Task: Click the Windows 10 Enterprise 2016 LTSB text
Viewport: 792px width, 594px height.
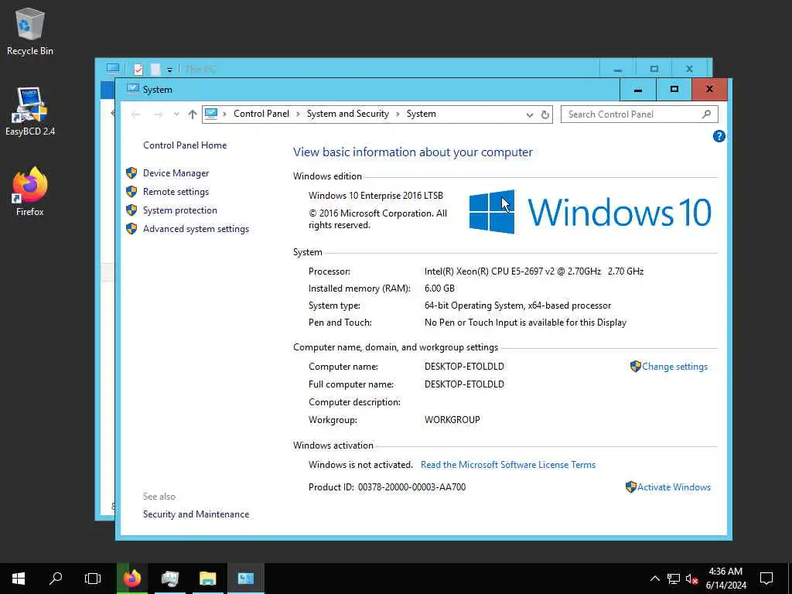Action: [x=376, y=196]
